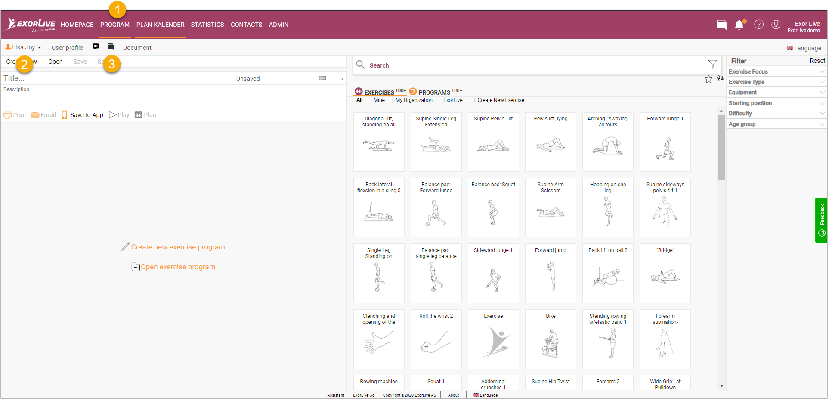829x400 pixels.
Task: Open the Plan-Kalender menu
Action: point(161,25)
